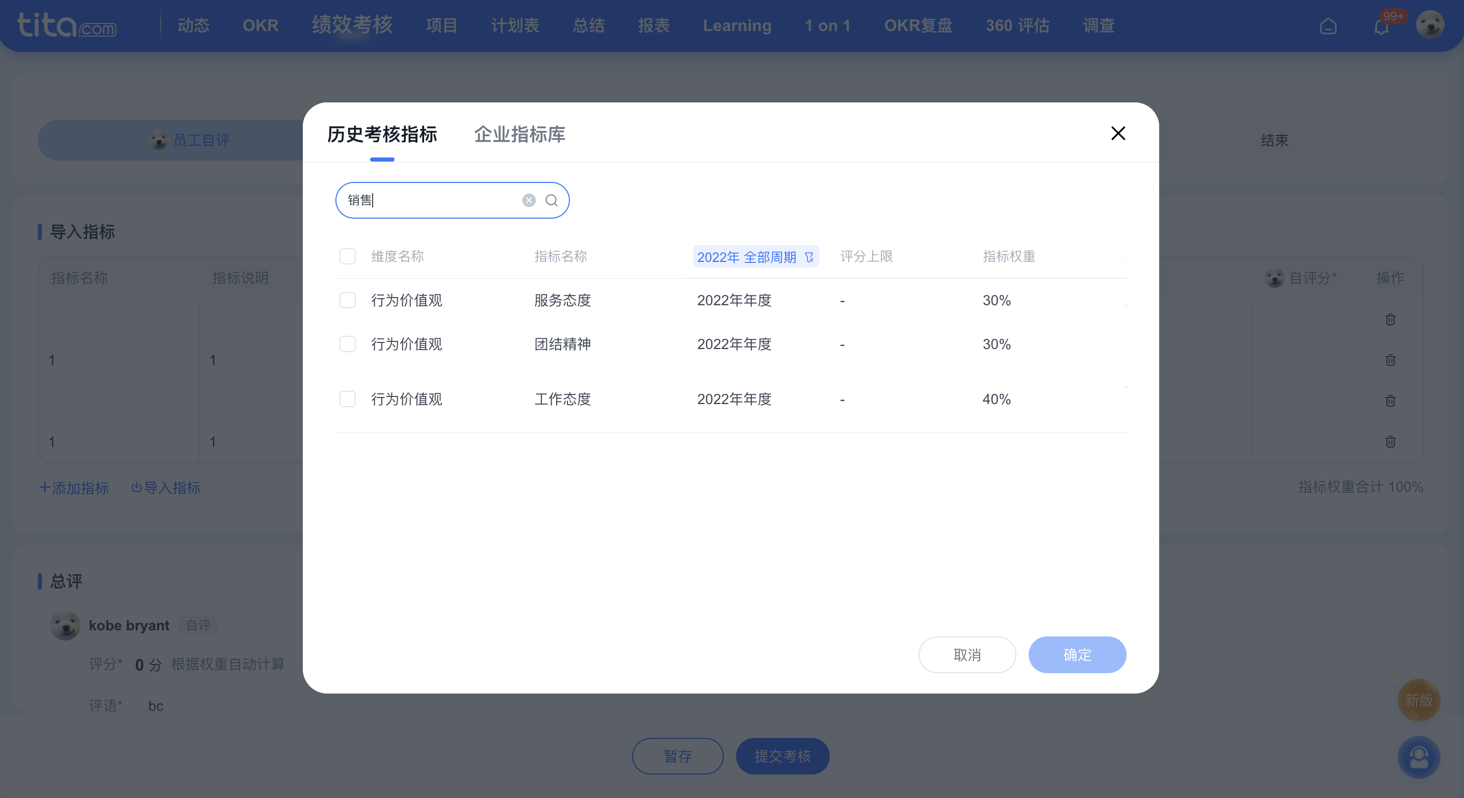Click the 自评 tag beside kobe bryant
Viewport: 1464px width, 798px height.
[198, 625]
